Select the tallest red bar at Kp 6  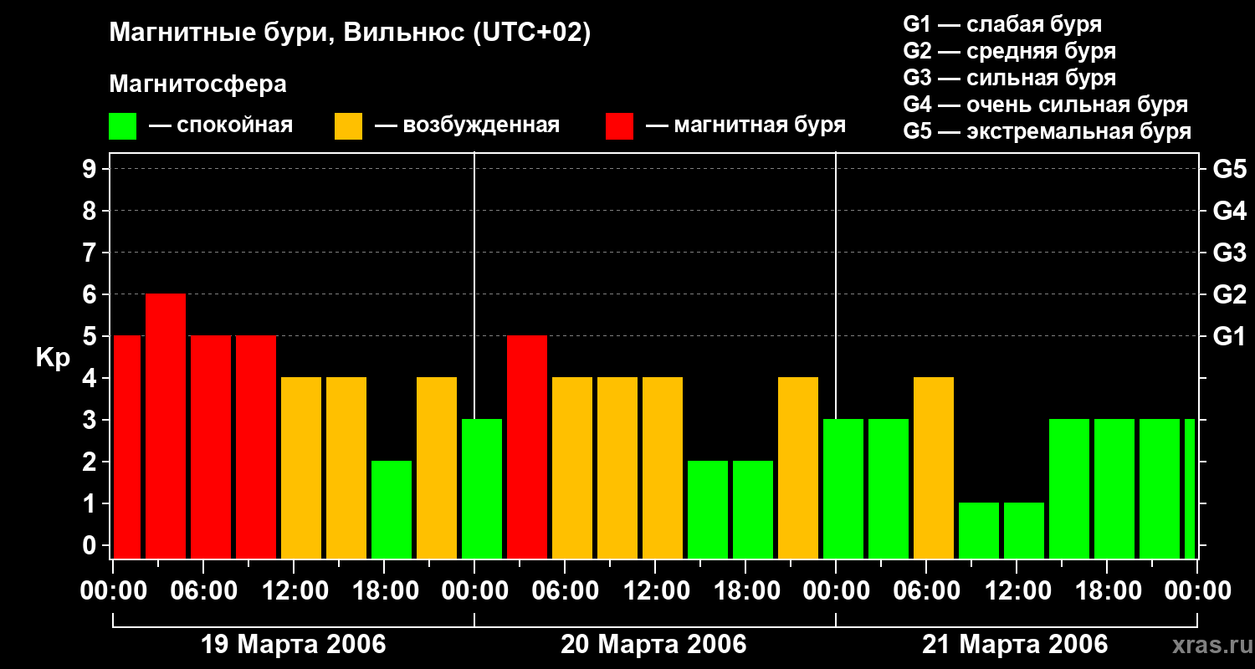166,426
